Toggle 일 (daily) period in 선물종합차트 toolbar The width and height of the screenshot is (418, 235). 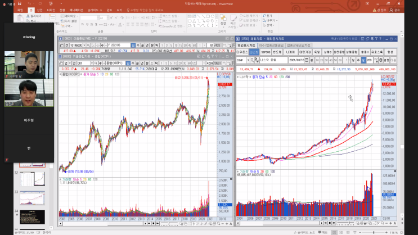[133, 46]
